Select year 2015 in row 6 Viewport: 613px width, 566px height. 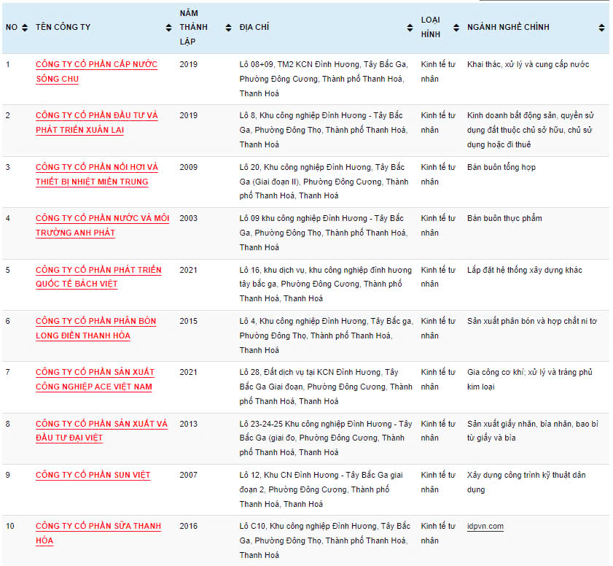(x=189, y=321)
